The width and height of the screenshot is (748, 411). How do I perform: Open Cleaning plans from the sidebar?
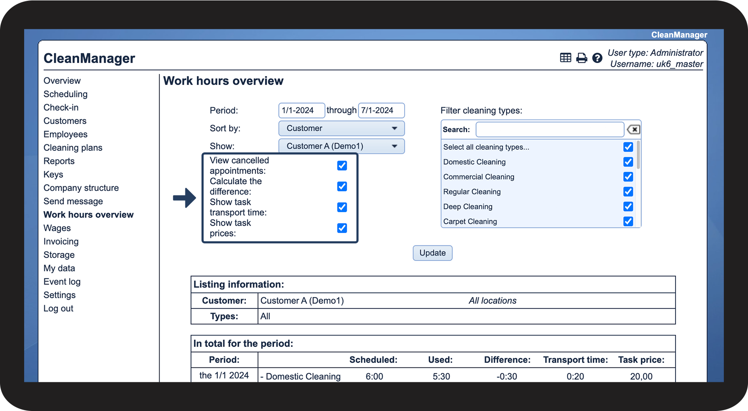pos(73,148)
